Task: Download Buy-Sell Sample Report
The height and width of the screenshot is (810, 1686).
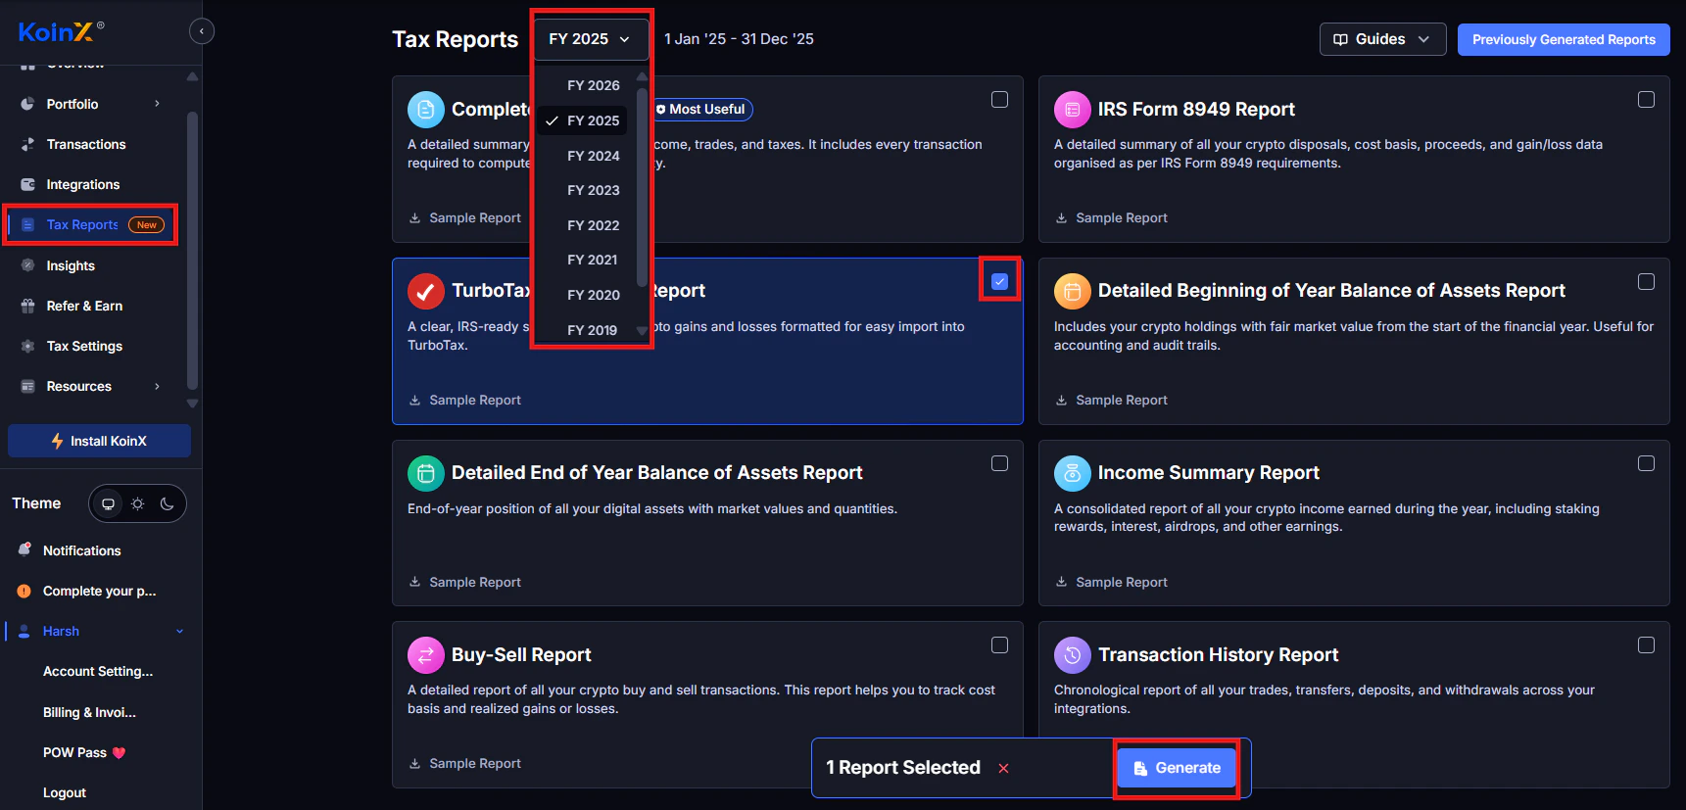Action: click(x=464, y=763)
